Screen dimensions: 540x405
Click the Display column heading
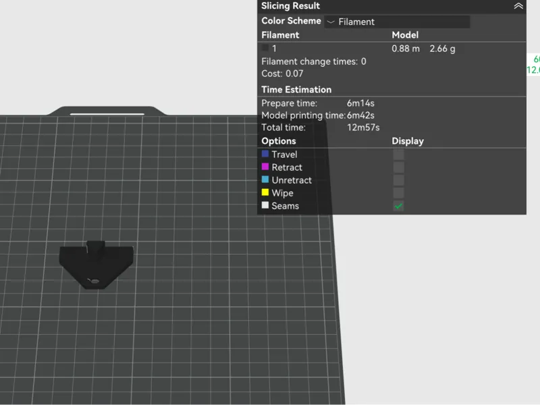(408, 141)
